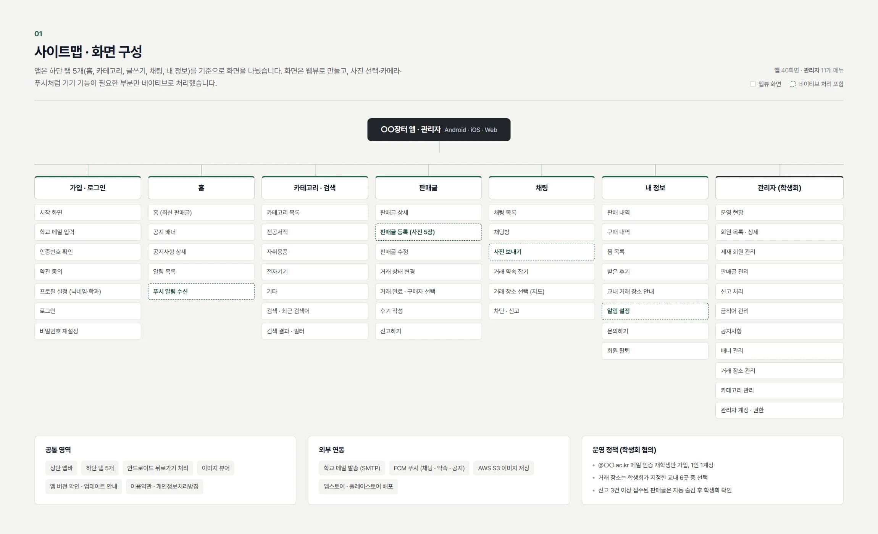
Task: Select the 전공서적 category box
Action: 315,232
